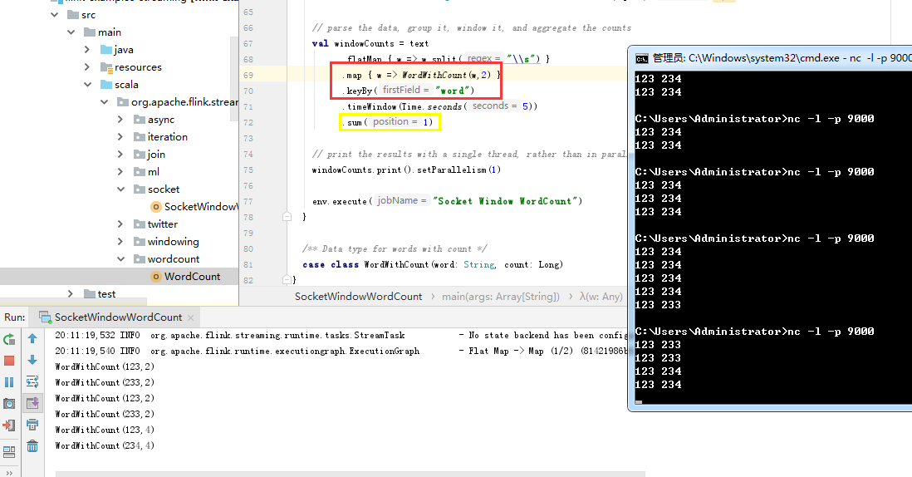Select the resources folder in project tree
This screenshot has width=912, height=477.
pos(138,66)
